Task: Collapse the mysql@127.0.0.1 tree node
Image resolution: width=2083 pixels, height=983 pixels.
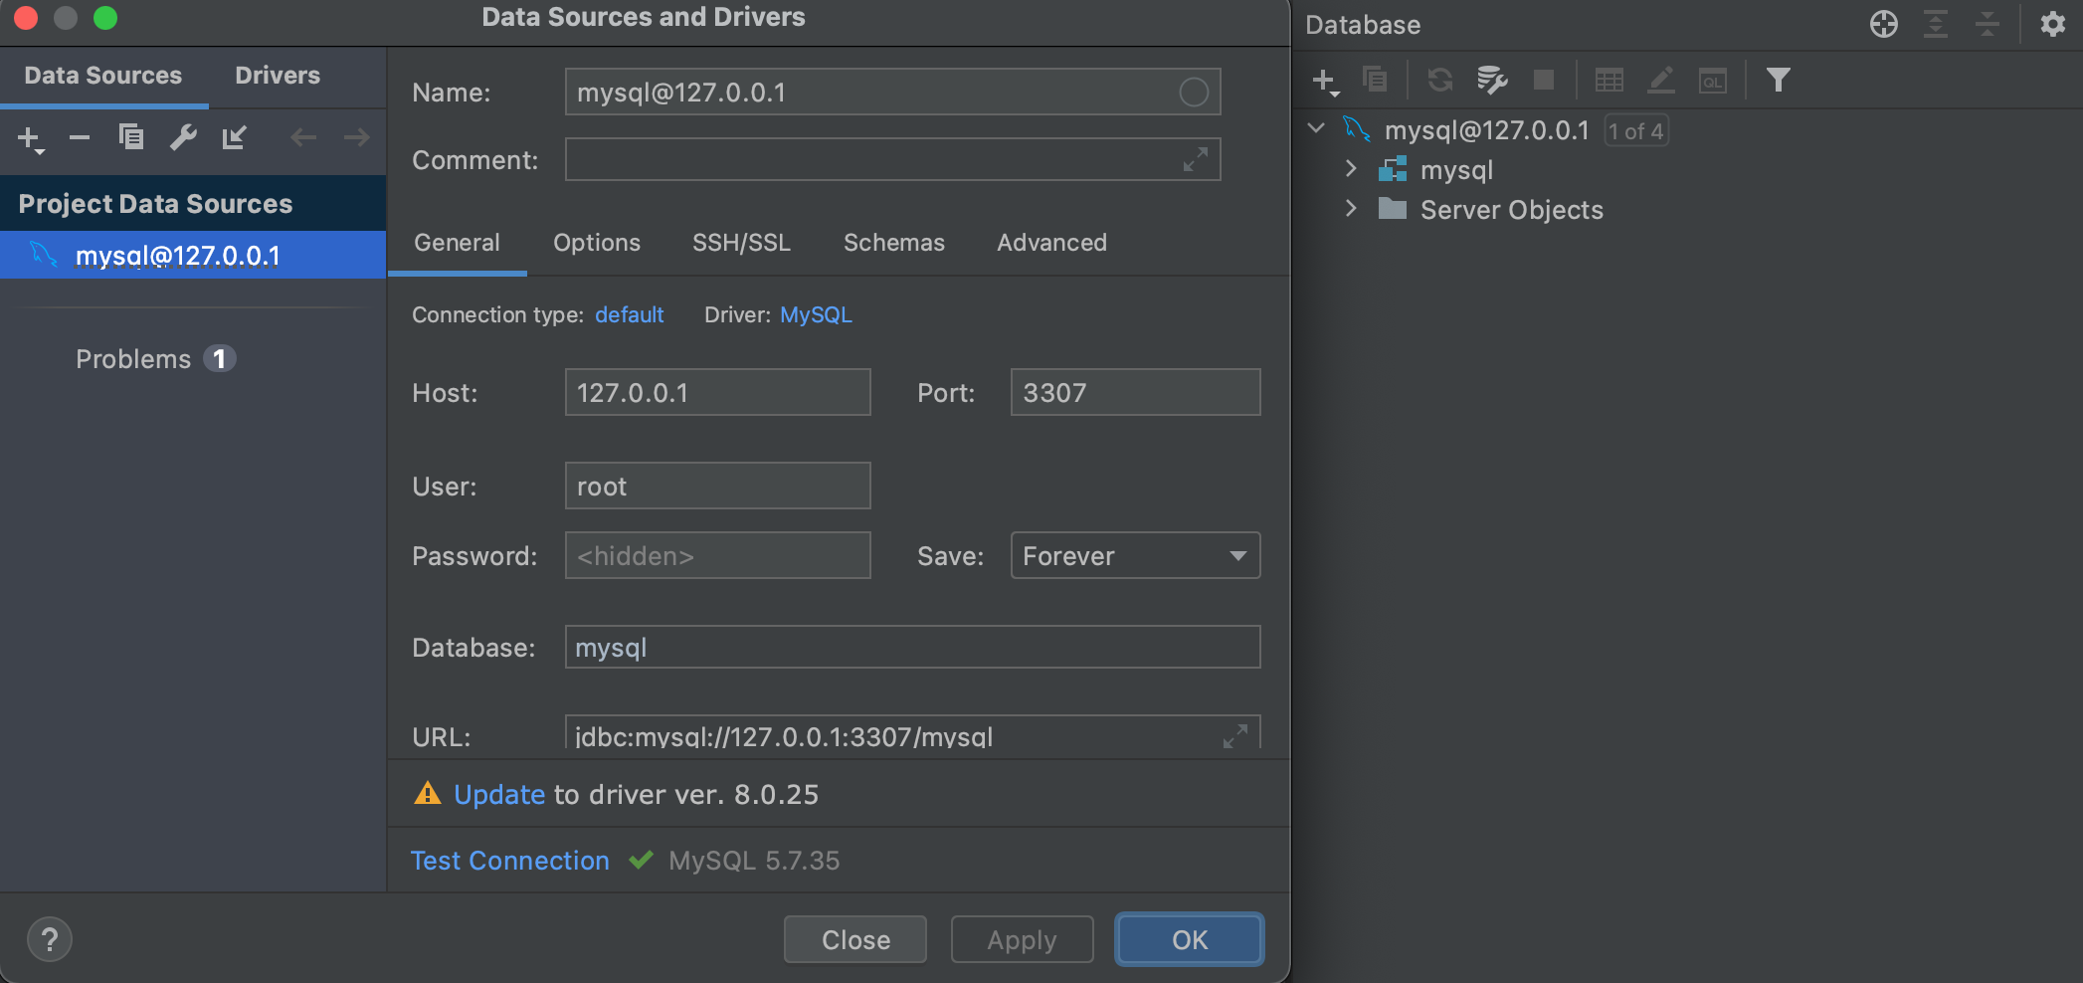Action: (x=1316, y=129)
